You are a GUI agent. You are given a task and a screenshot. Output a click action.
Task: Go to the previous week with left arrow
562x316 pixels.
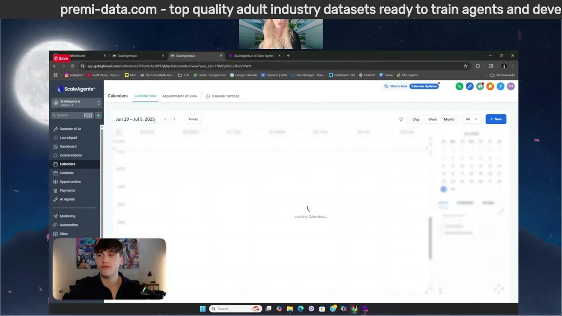pos(165,119)
